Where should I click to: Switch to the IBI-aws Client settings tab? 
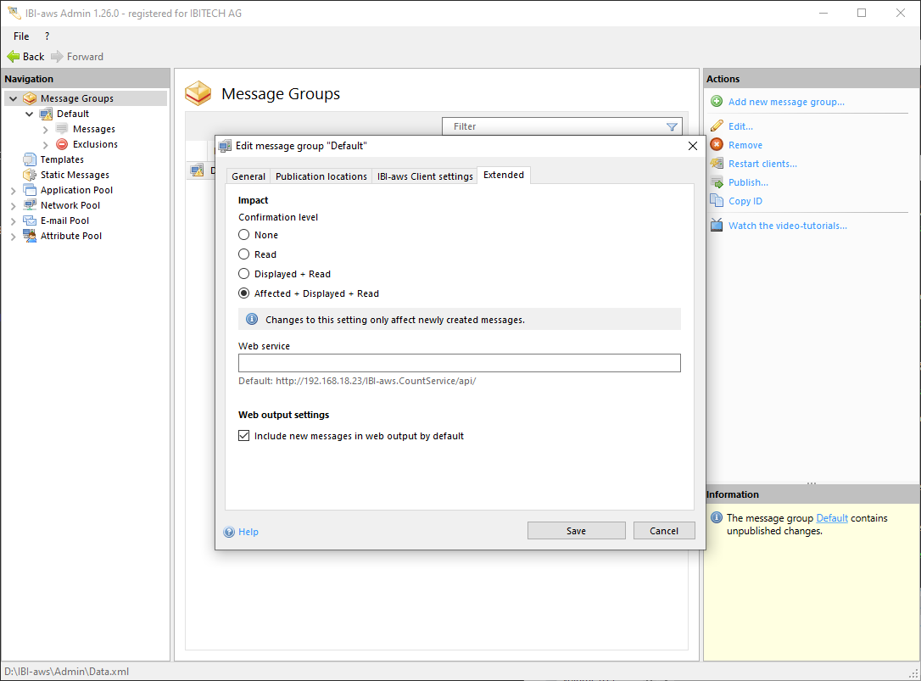click(x=425, y=176)
